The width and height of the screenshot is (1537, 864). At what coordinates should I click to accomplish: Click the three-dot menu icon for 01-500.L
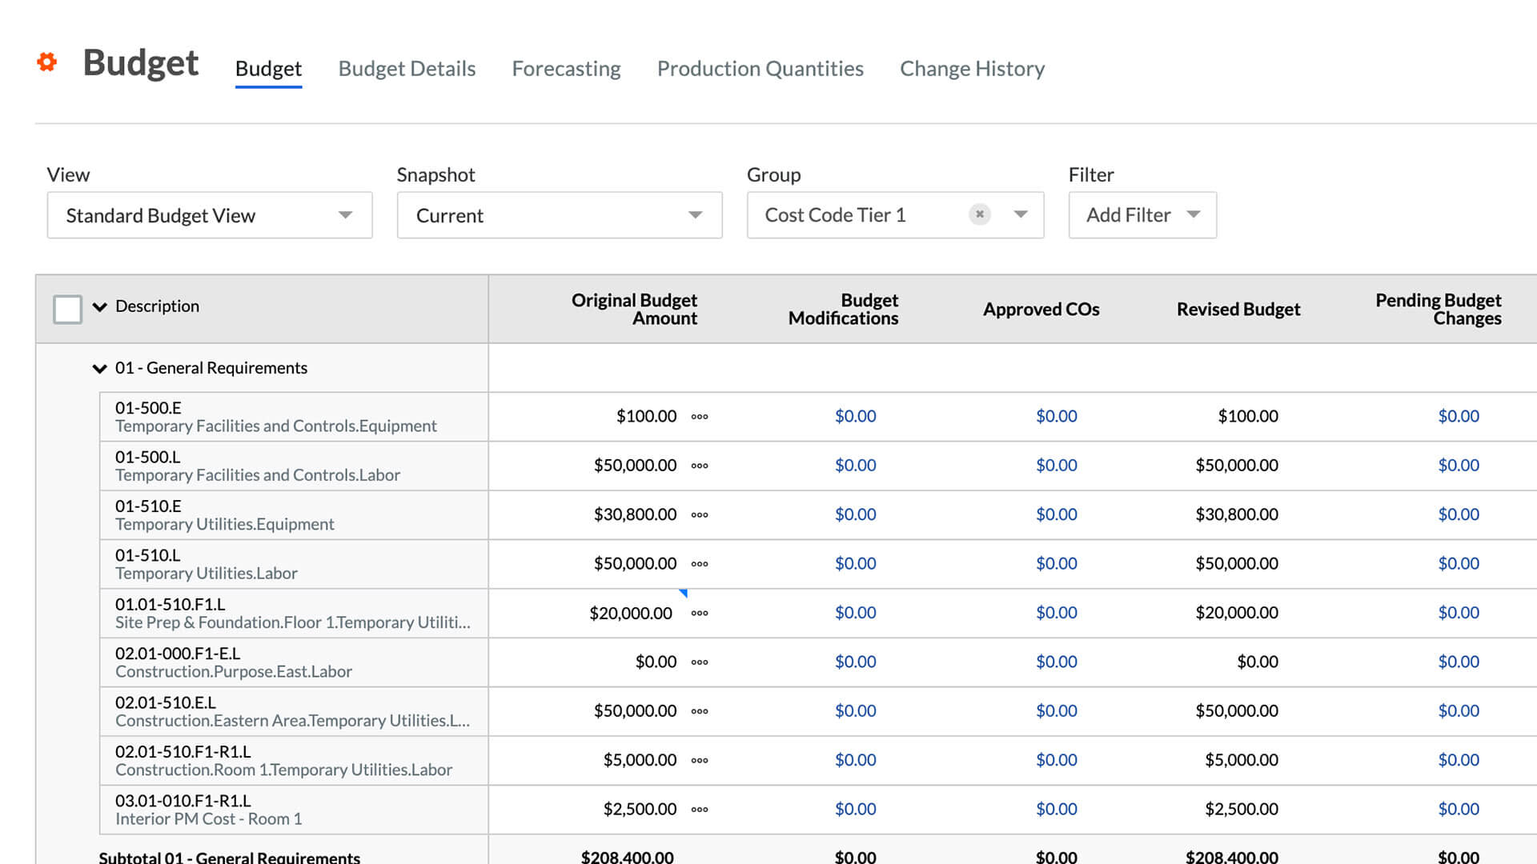(x=699, y=464)
